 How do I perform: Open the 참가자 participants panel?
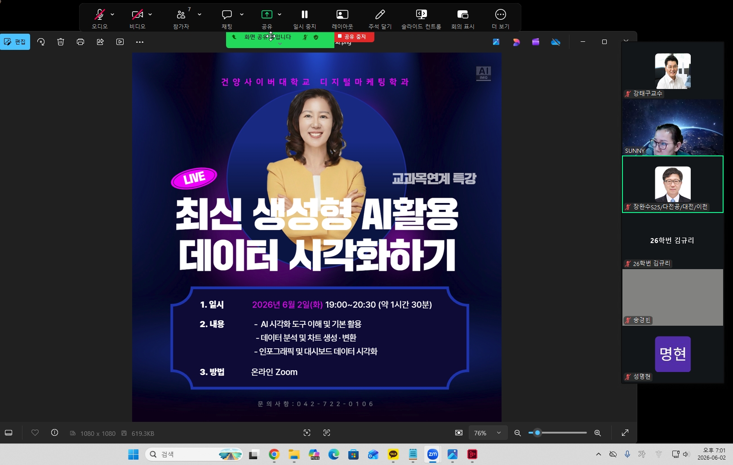[181, 18]
